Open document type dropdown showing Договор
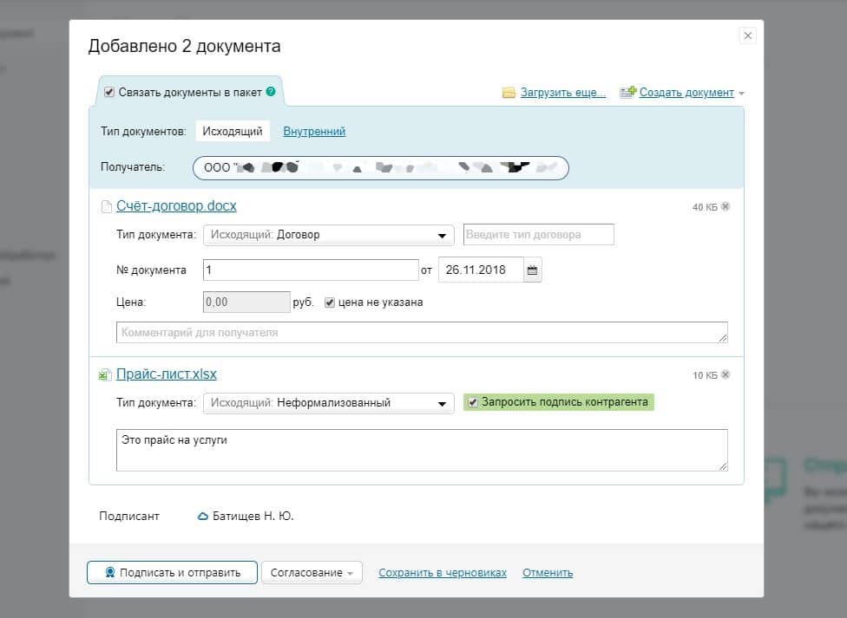The width and height of the screenshot is (847, 618). pyautogui.click(x=328, y=235)
